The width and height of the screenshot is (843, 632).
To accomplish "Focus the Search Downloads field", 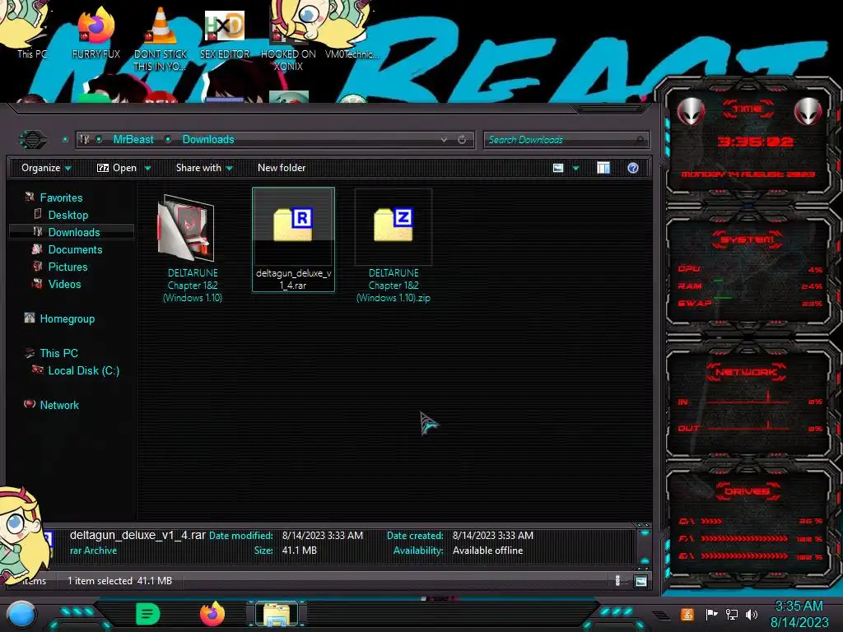I will tap(566, 140).
